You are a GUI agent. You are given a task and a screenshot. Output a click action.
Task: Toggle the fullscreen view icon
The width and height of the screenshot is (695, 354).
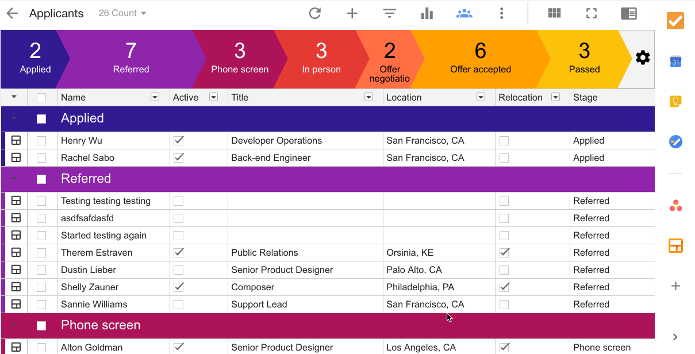tap(591, 13)
